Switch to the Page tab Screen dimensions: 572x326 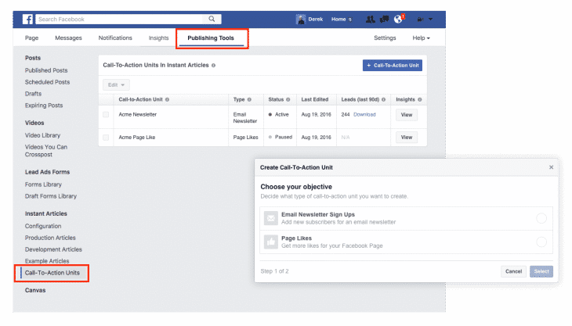32,38
